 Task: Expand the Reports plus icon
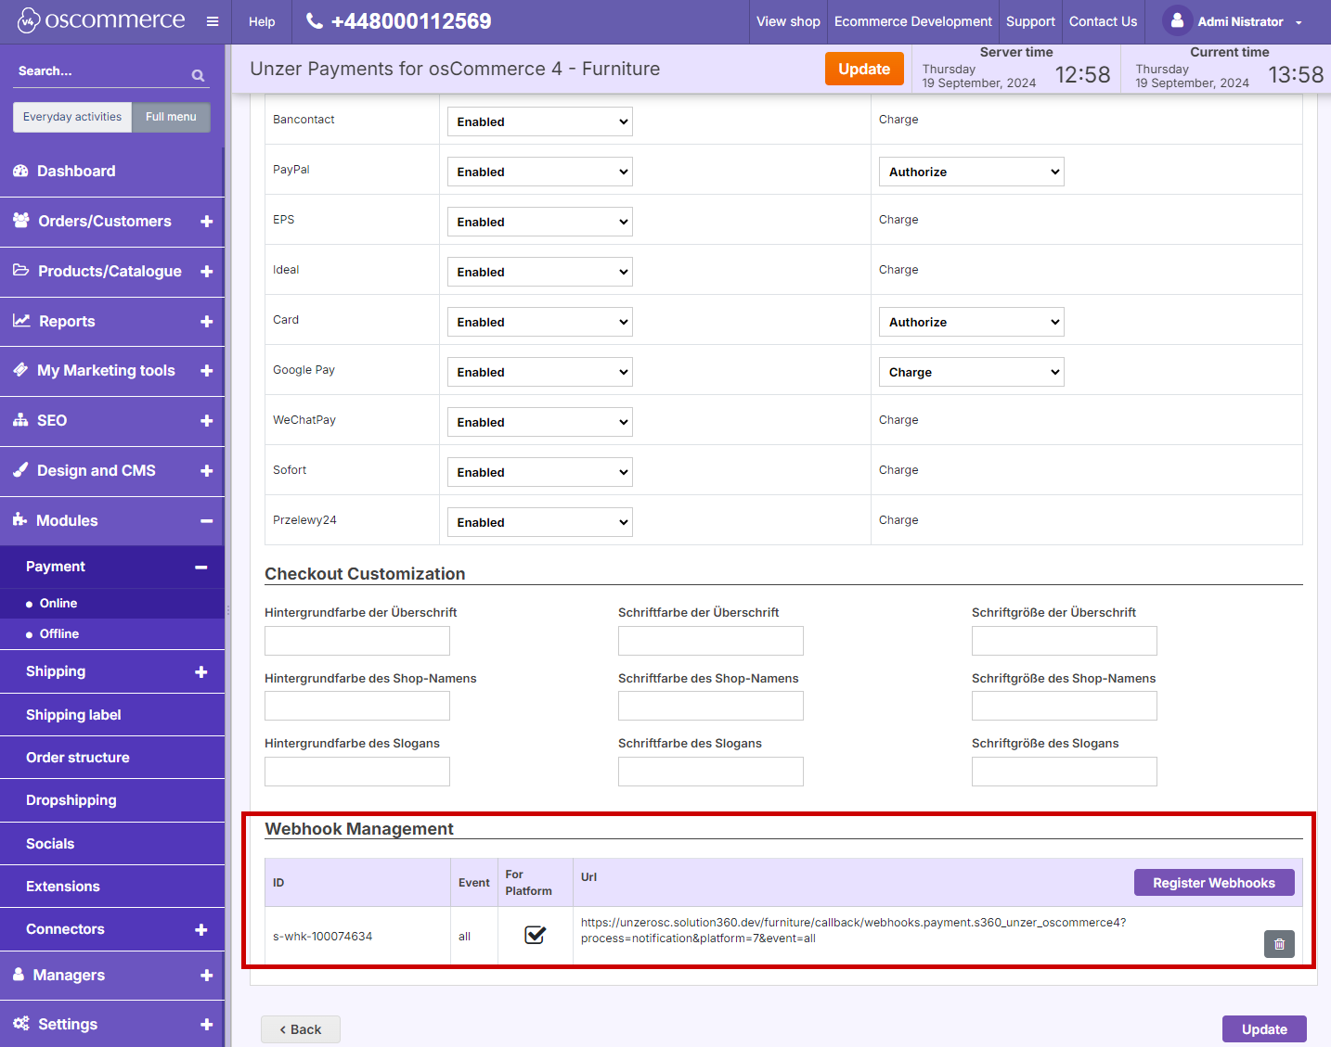point(207,322)
